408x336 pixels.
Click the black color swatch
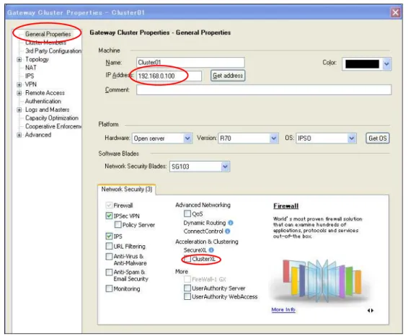click(362, 63)
